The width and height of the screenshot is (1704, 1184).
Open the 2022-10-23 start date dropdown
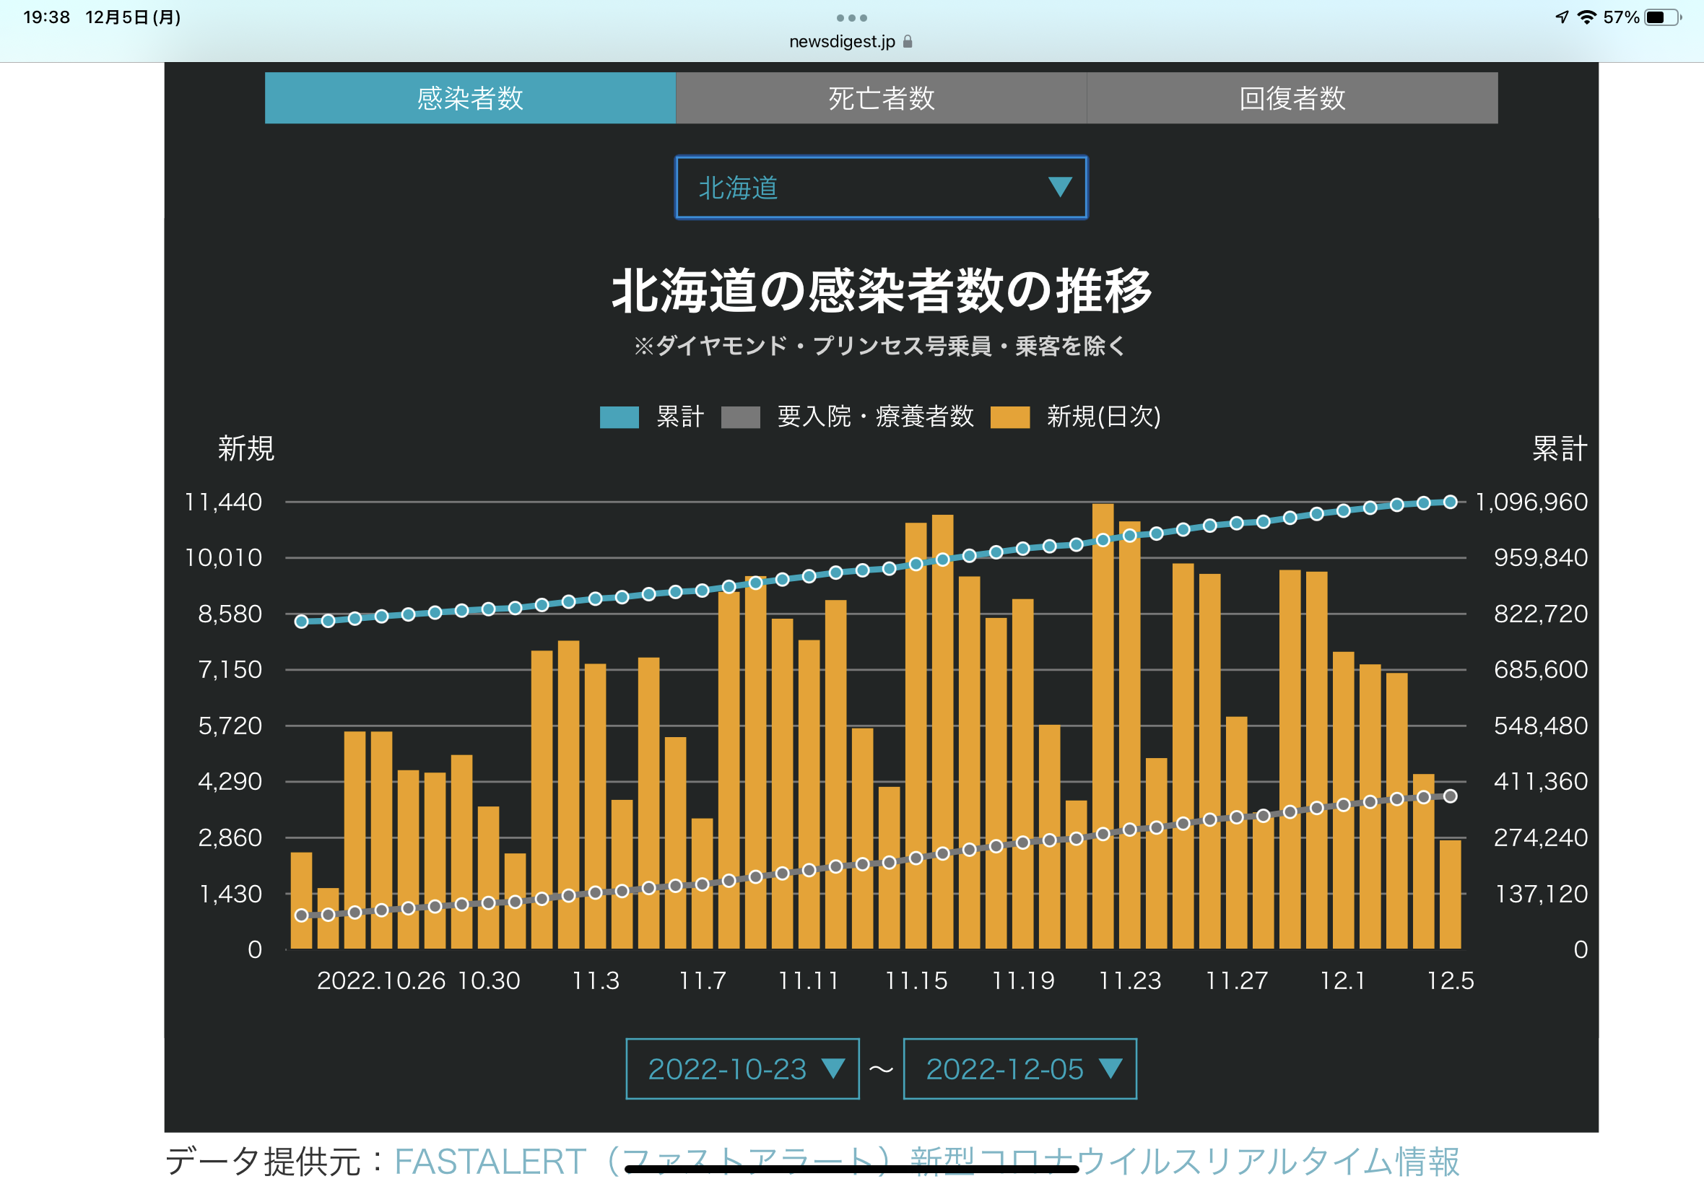click(x=742, y=1069)
